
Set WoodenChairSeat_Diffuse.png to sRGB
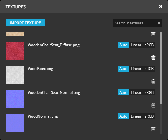[x=149, y=45]
